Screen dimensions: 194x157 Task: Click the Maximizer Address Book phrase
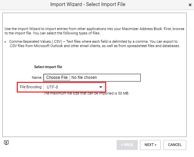(x=142, y=29)
